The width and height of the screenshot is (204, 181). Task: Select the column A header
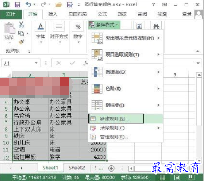pos(30,75)
